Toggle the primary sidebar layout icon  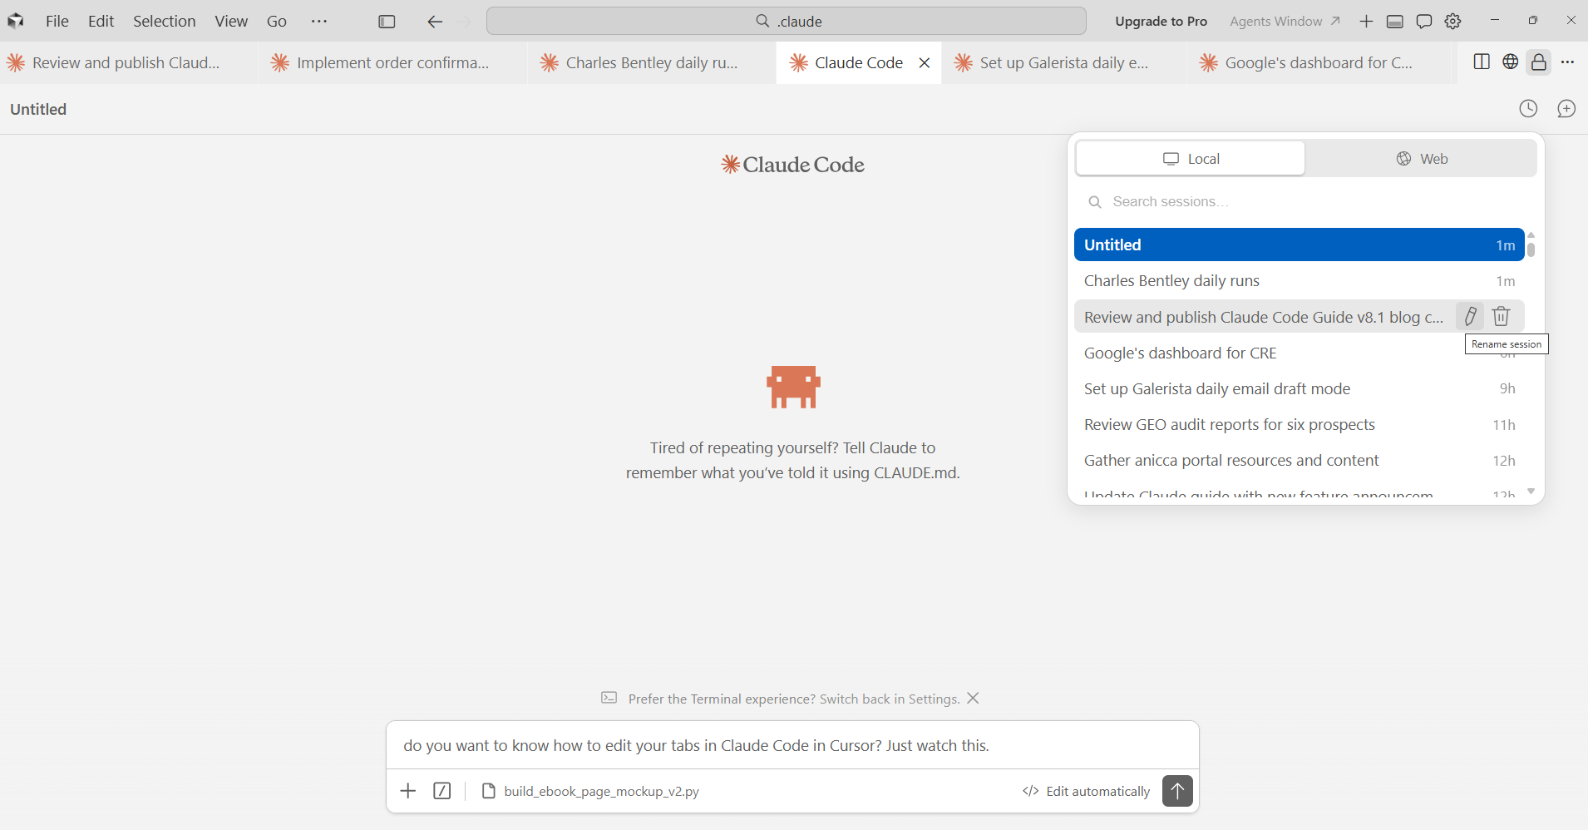coord(387,22)
